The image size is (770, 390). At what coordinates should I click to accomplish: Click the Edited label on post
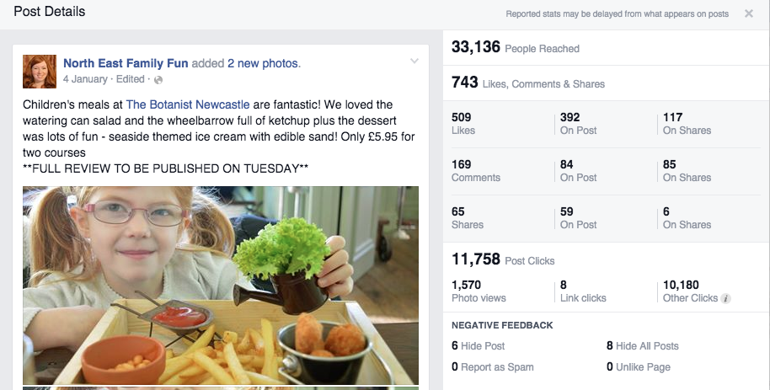tap(131, 79)
